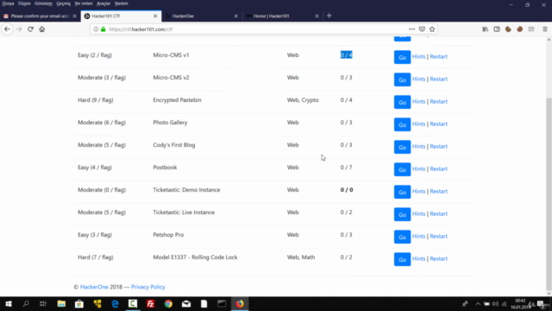Click Go for Cody's First Blog

pos(402,147)
